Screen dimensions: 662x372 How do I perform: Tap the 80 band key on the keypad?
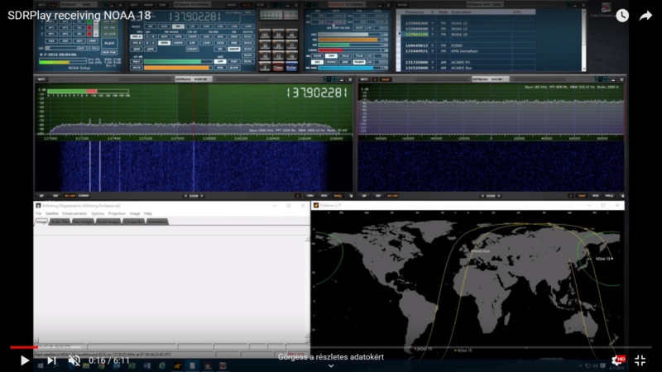278,34
